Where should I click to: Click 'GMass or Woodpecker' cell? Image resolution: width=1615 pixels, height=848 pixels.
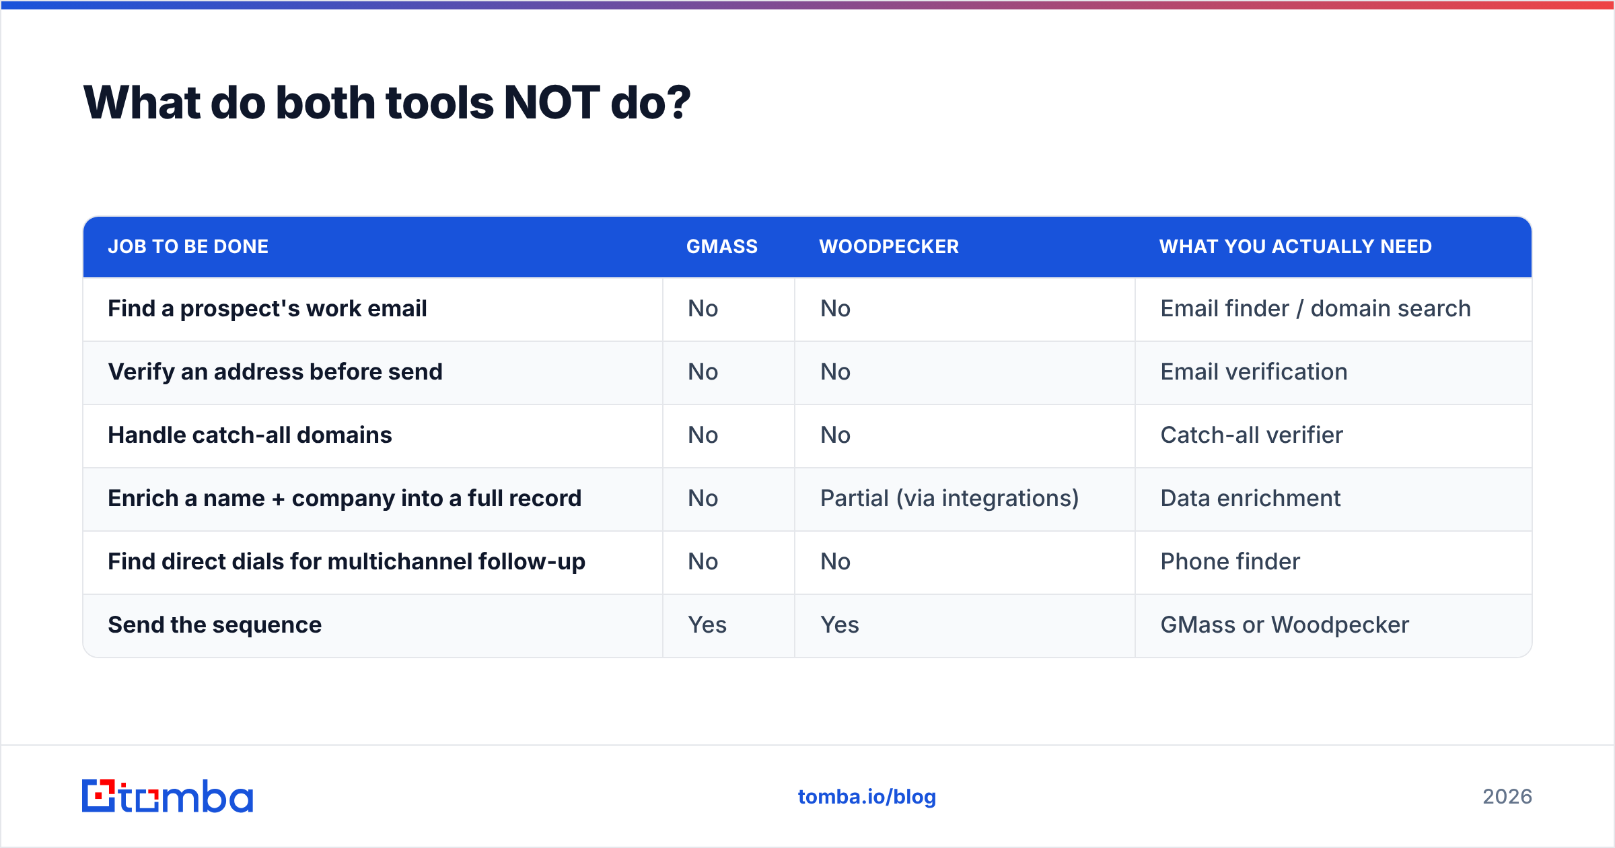pos(1285,625)
